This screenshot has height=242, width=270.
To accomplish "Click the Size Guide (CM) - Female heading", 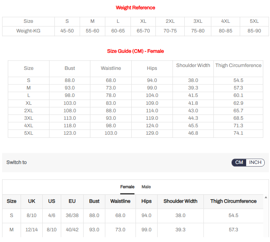I will tap(135, 51).
